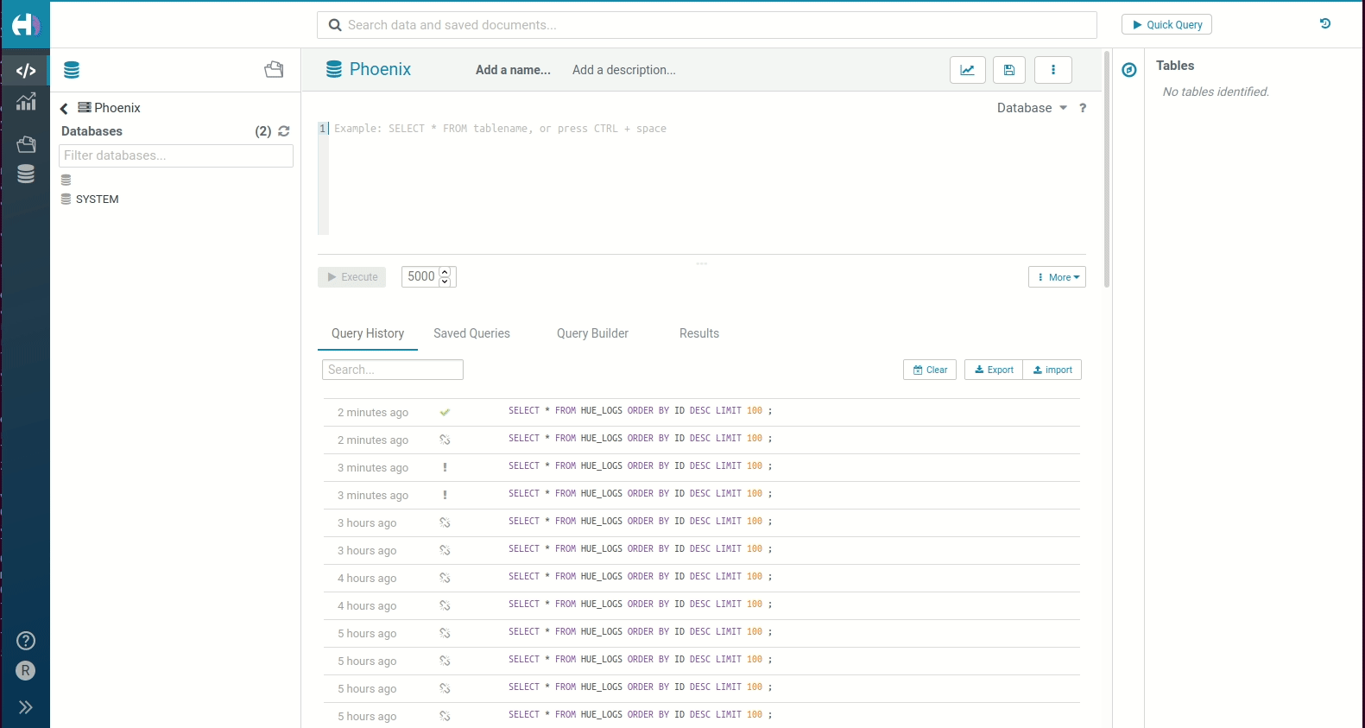The height and width of the screenshot is (728, 1365).
Task: Open the Documents icon in left sidebar
Action: (26, 143)
